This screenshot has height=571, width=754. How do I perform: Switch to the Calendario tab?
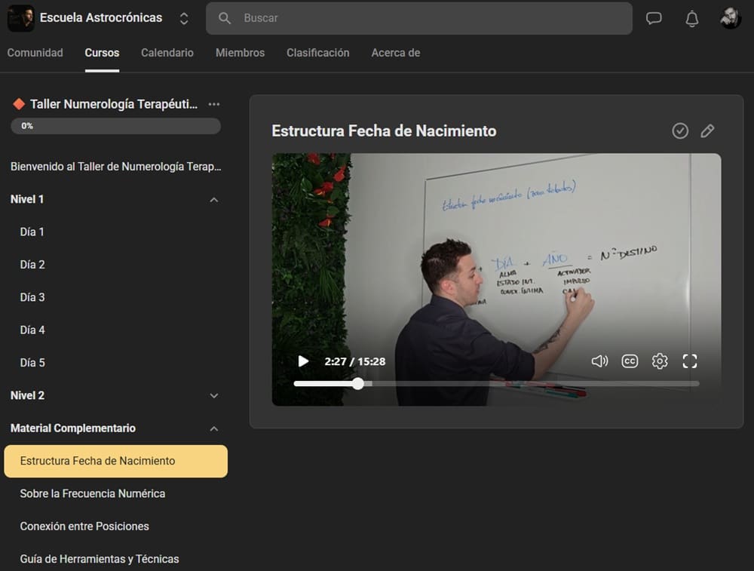[167, 53]
